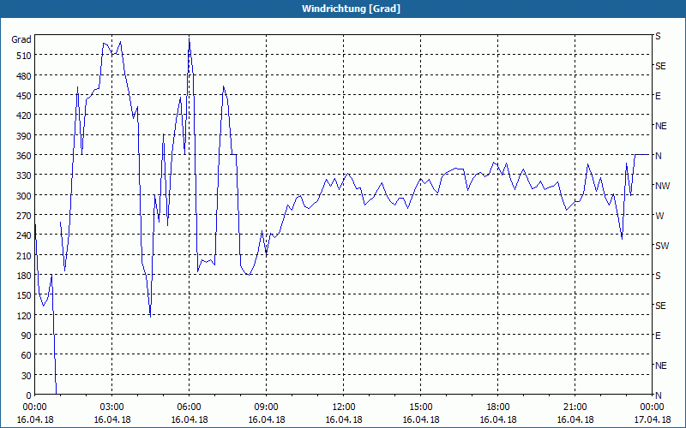Select the 180 y-axis tick label
The image size is (686, 428).
[25, 276]
